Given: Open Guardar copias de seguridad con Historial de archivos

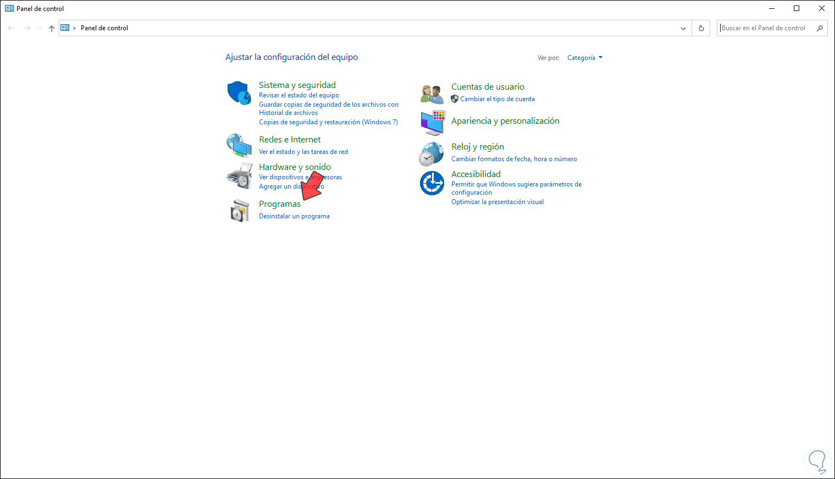Looking at the screenshot, I should tap(329, 108).
